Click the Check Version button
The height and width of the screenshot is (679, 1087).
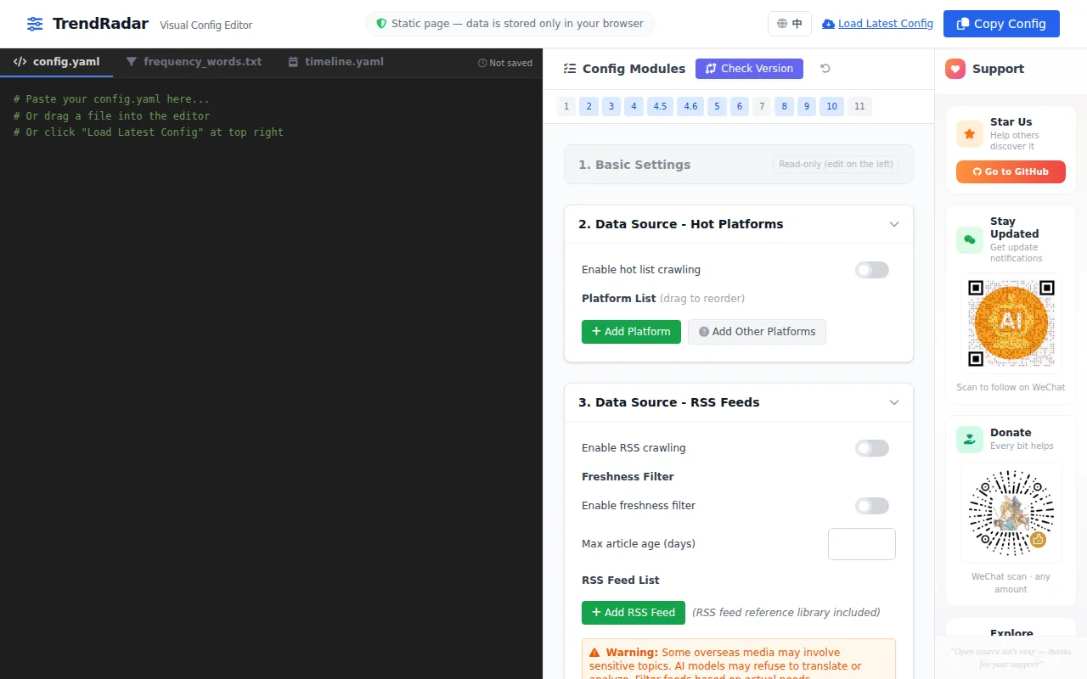749,69
